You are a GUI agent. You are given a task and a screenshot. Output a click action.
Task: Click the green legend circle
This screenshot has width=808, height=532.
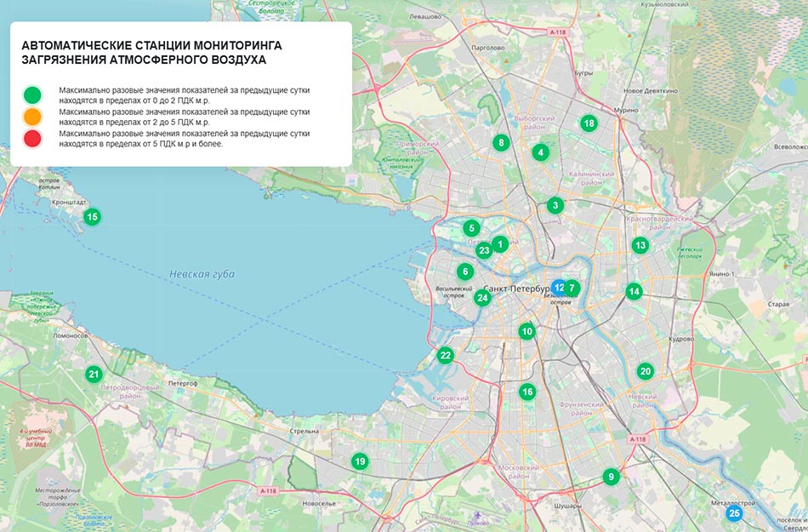pos(32,94)
